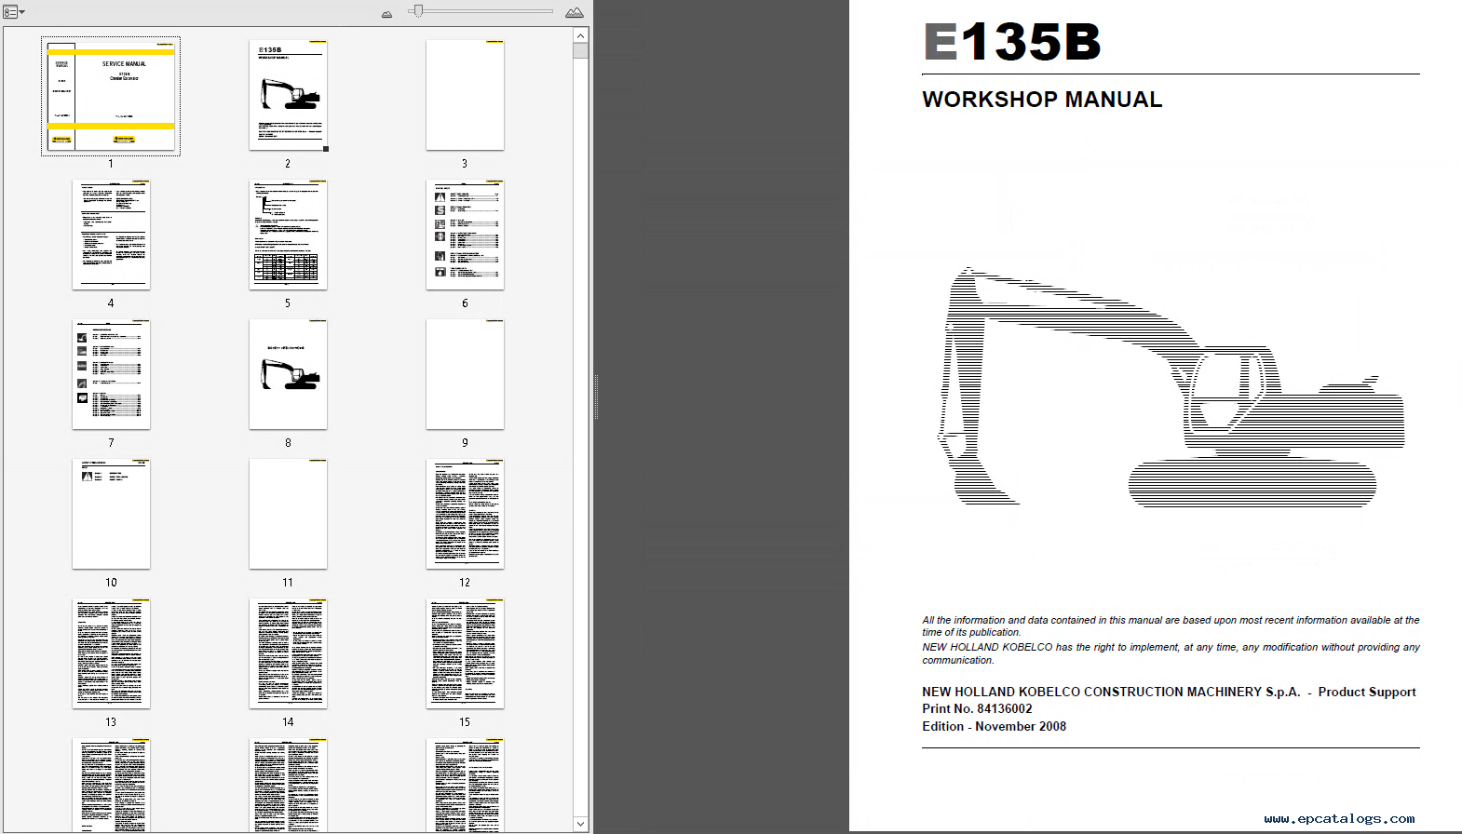The image size is (1462, 834).
Task: Click the panel splitter grip handle
Action: pyautogui.click(x=596, y=397)
